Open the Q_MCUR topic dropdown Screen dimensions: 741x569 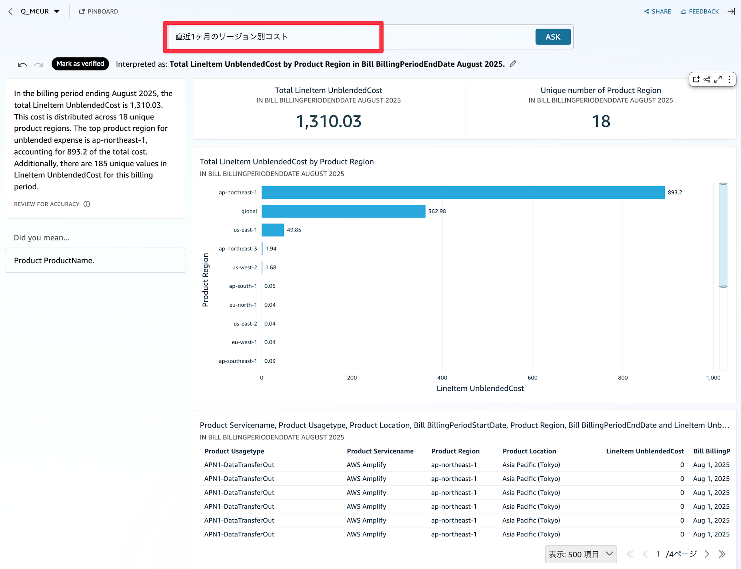40,11
